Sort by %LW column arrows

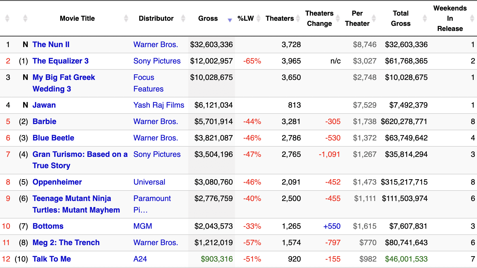pyautogui.click(x=258, y=18)
